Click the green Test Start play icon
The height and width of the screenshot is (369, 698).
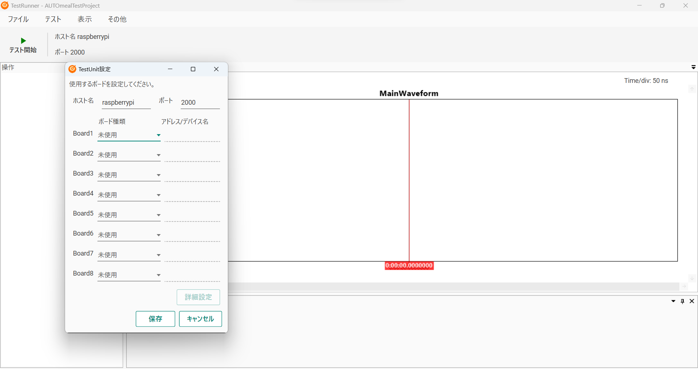tap(23, 41)
